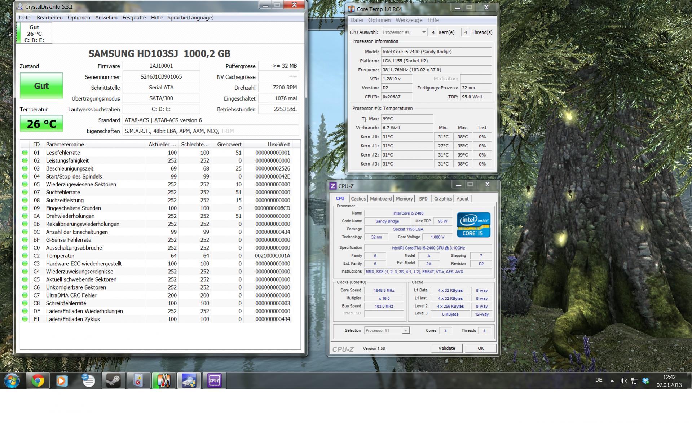This screenshot has height=423, width=692.
Task: Click the OK button in CPU-Z
Action: (x=481, y=348)
